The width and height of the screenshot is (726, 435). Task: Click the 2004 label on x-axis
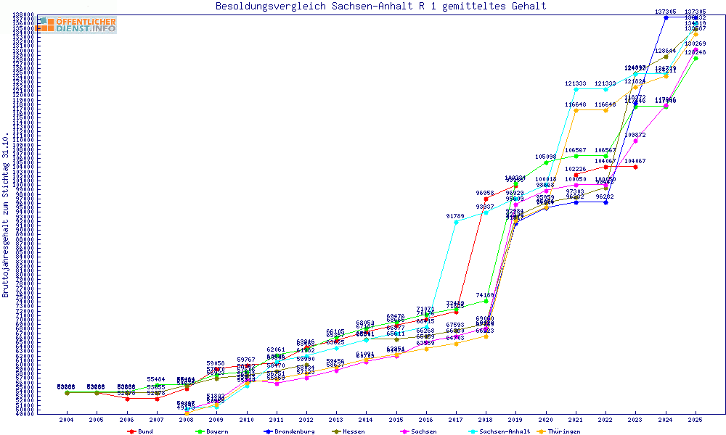pyautogui.click(x=67, y=420)
